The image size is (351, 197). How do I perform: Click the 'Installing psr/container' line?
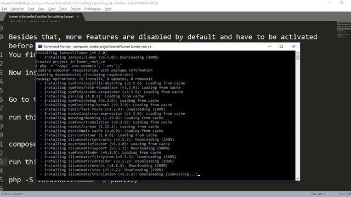point(99,135)
